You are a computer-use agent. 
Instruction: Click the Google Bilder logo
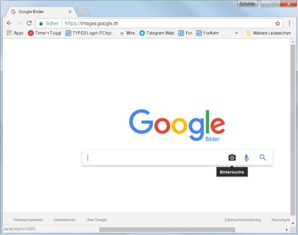point(177,125)
